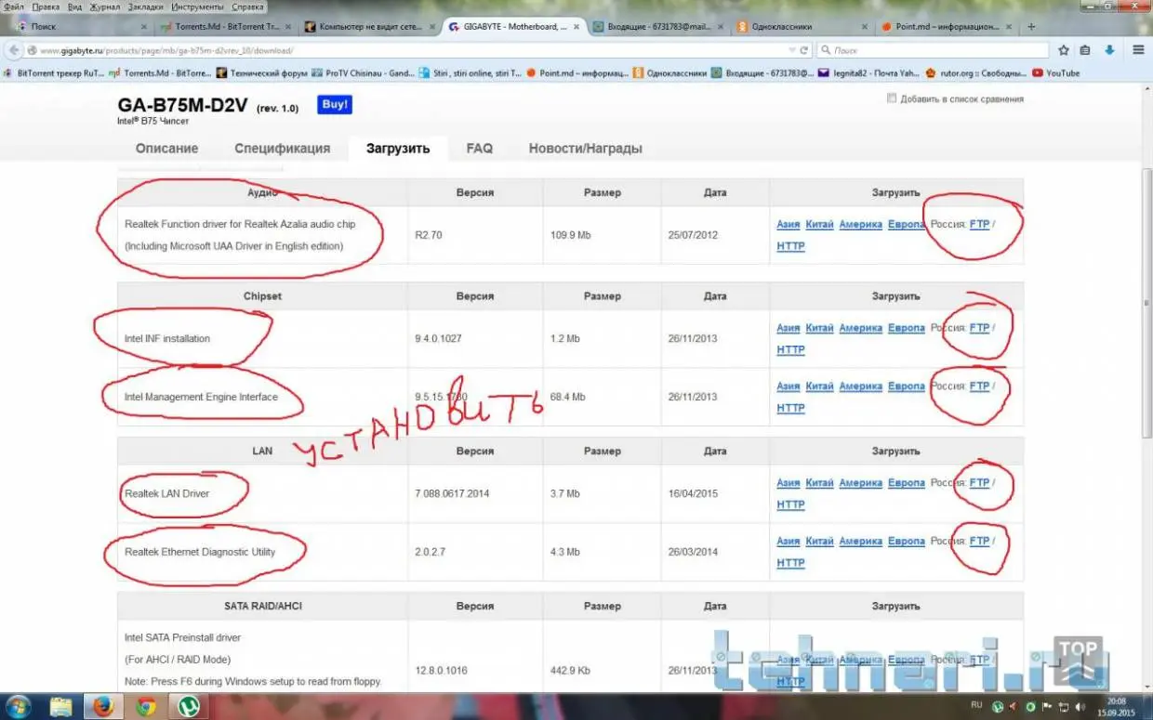Click the address bar URL field
This screenshot has height=720, width=1153.
(x=409, y=50)
